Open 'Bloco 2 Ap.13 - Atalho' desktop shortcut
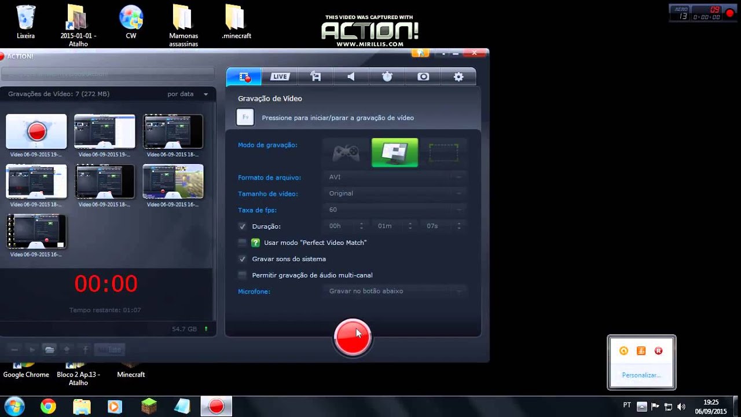The width and height of the screenshot is (741, 417). tap(78, 374)
